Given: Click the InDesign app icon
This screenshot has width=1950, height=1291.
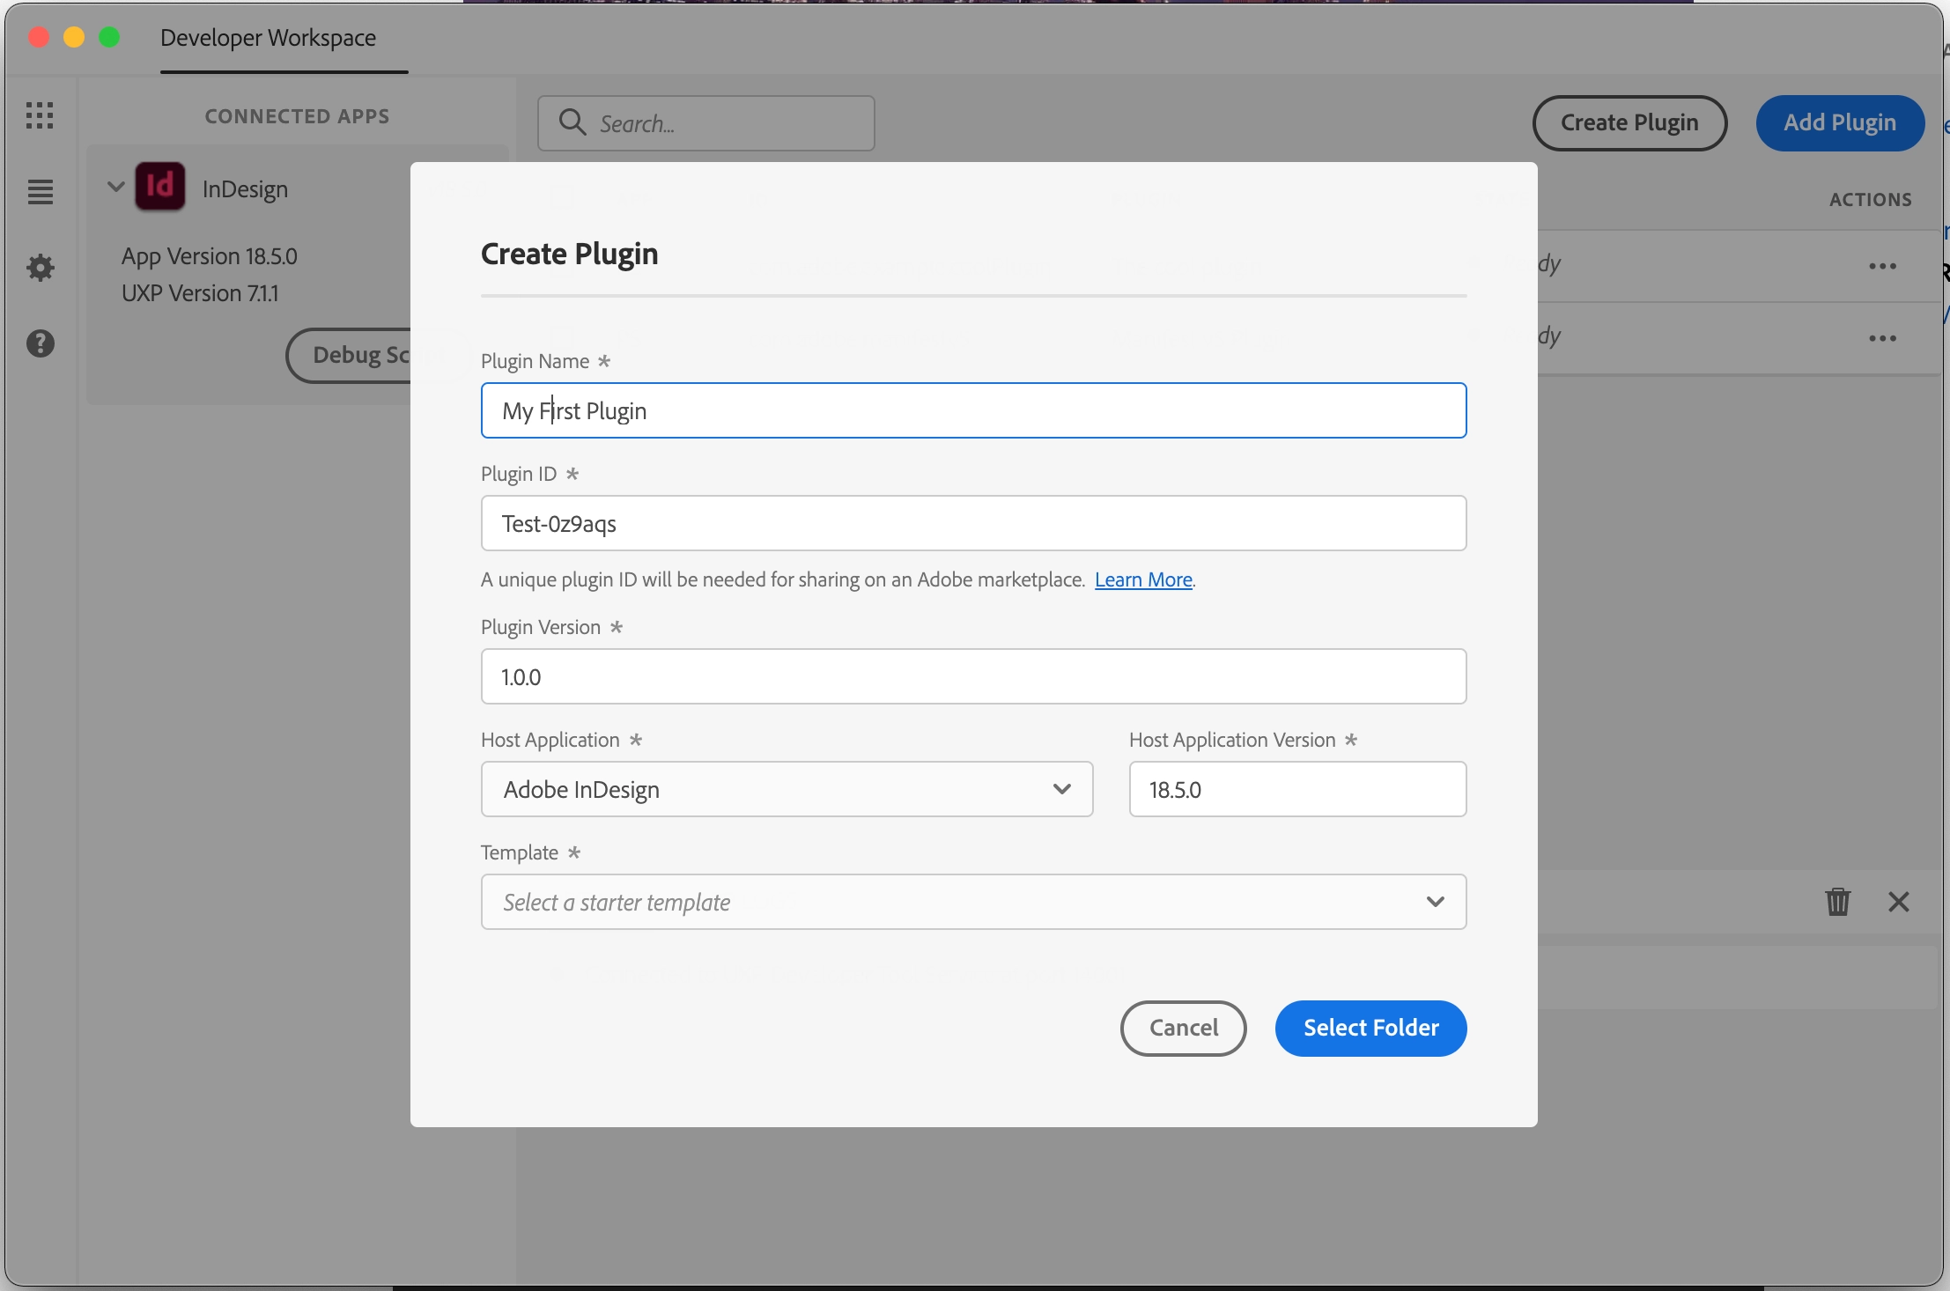Looking at the screenshot, I should pyautogui.click(x=159, y=187).
